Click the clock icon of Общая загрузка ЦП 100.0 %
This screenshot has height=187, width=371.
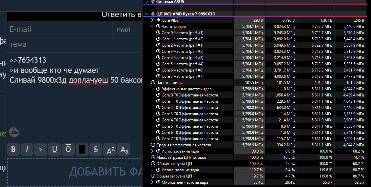point(153,163)
